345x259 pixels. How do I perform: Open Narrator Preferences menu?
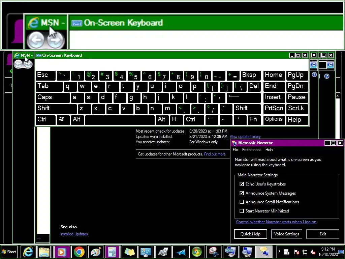click(x=252, y=150)
